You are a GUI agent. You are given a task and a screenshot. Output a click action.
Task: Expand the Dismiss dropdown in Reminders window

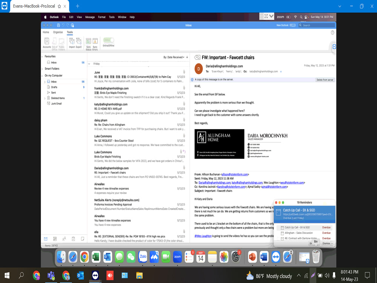[x=333, y=243]
